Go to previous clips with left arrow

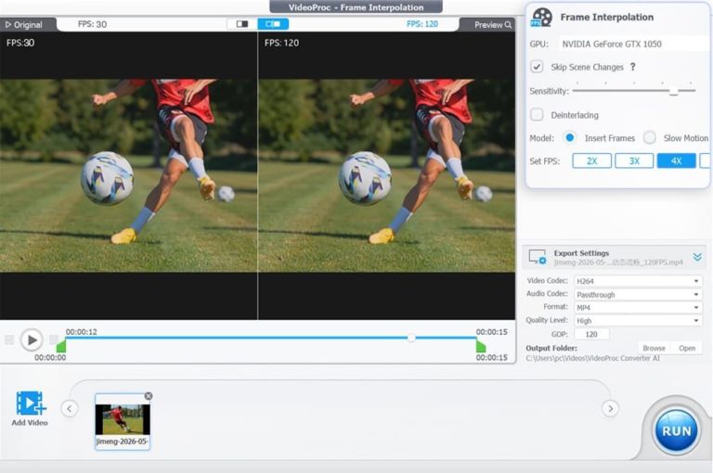(x=70, y=408)
